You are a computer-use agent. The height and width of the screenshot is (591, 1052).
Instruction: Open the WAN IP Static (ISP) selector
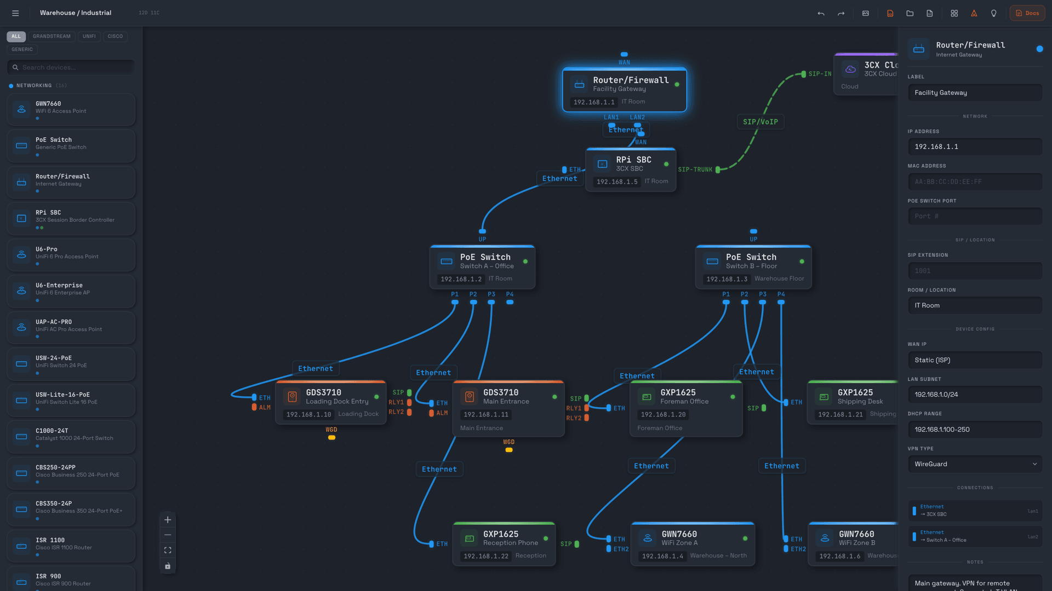coord(975,360)
